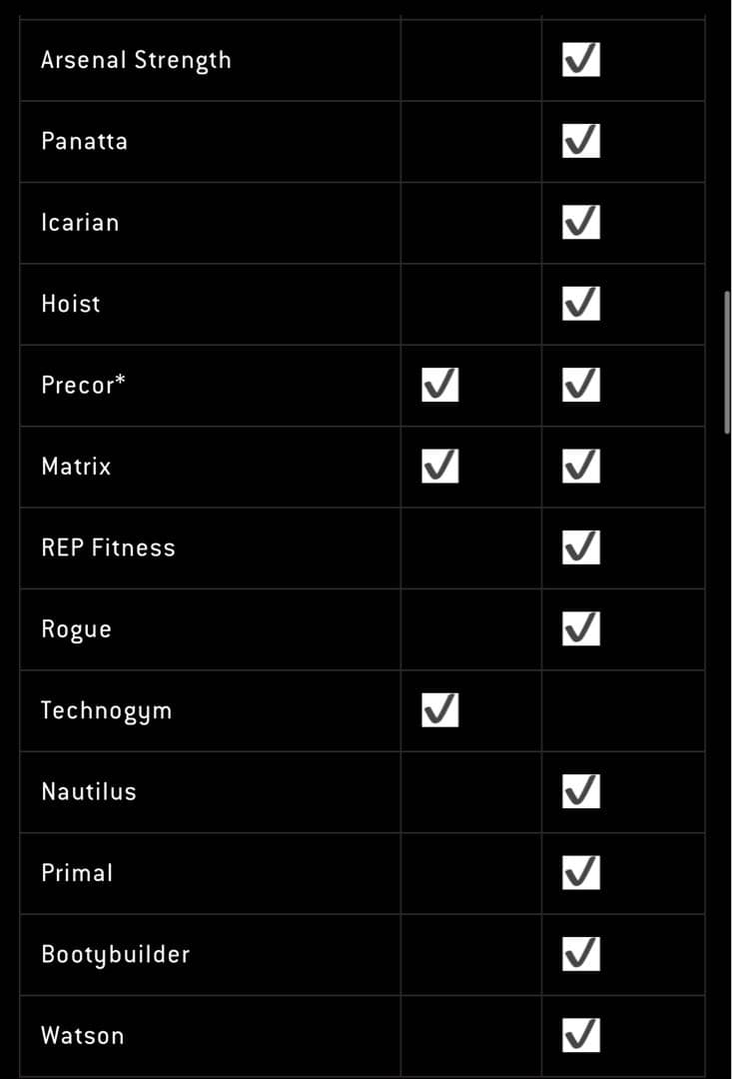Click the Technogym row checkmark
The image size is (732, 1079).
440,709
